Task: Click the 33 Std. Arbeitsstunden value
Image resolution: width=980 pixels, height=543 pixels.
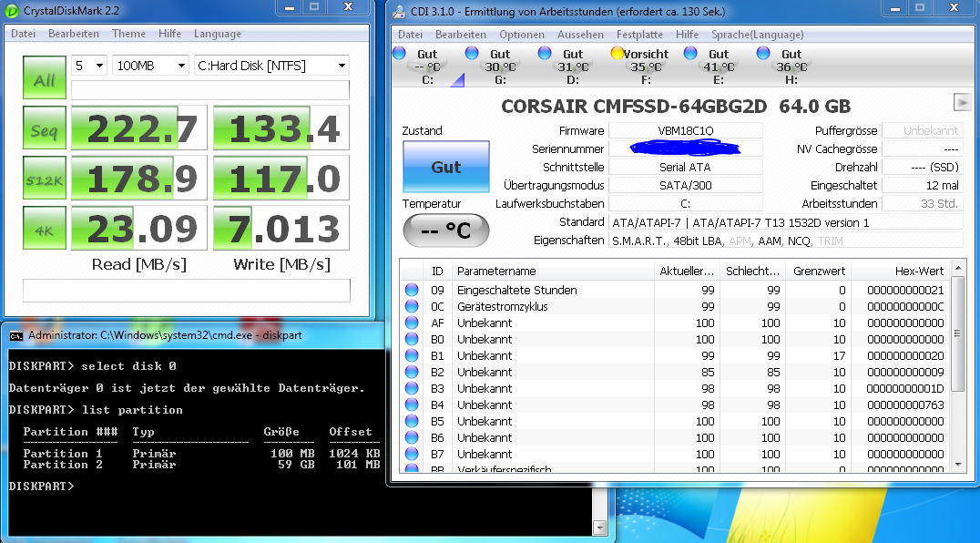Action: (922, 203)
